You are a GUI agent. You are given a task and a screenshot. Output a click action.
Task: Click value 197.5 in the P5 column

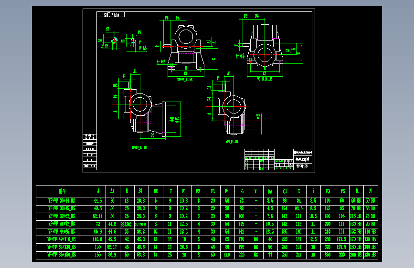[x=341, y=247]
